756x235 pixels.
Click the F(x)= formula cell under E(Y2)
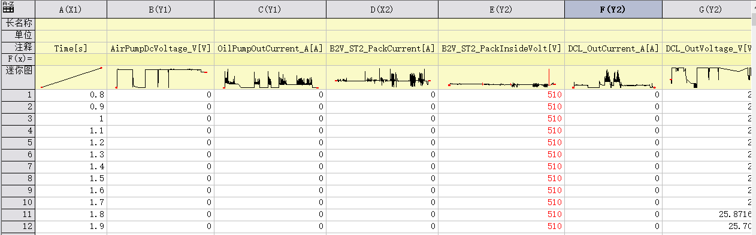click(x=501, y=59)
